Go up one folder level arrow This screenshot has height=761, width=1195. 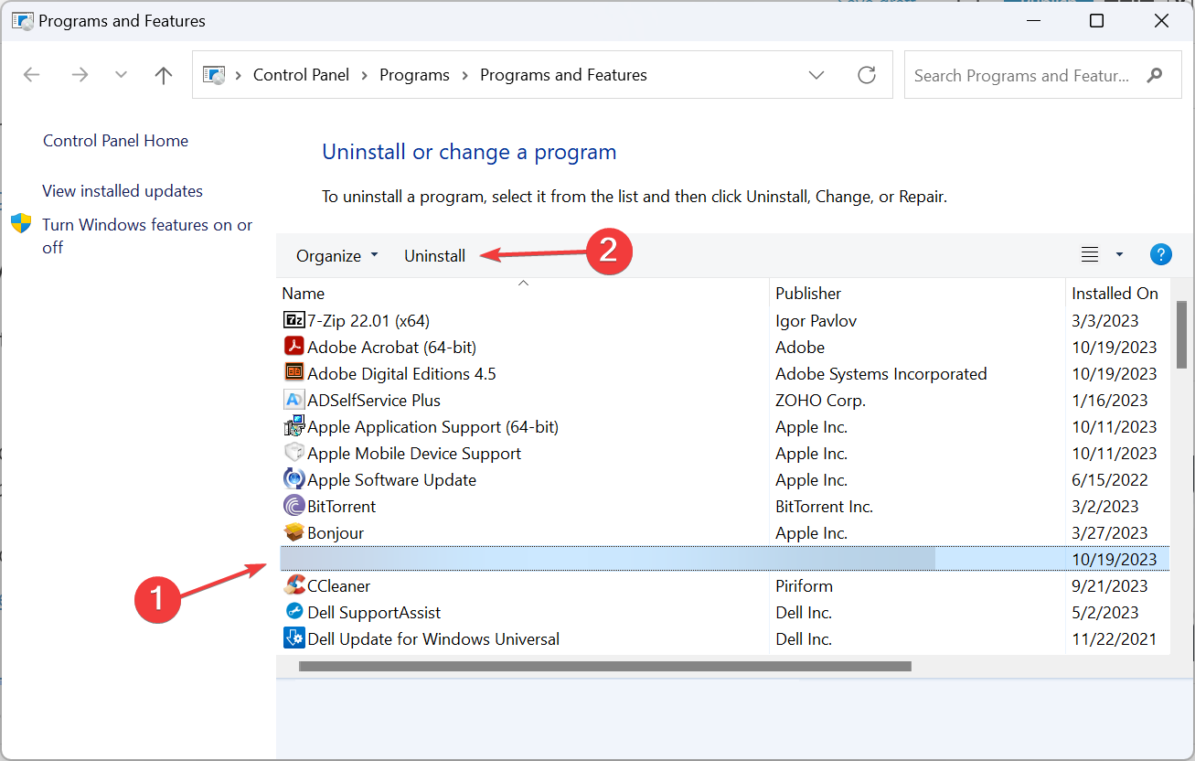tap(164, 75)
